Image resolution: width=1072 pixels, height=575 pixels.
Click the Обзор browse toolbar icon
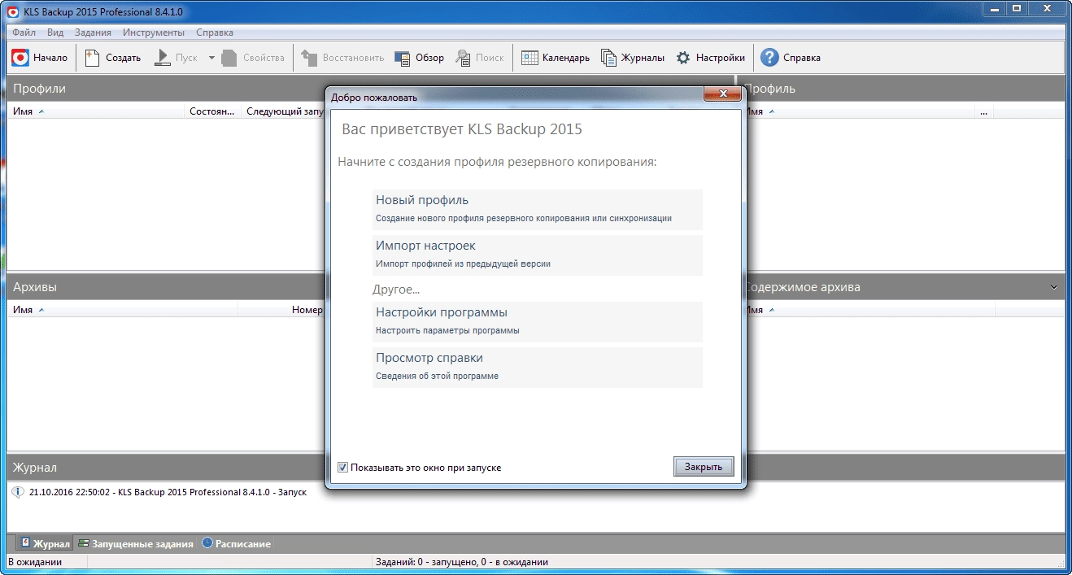click(402, 58)
